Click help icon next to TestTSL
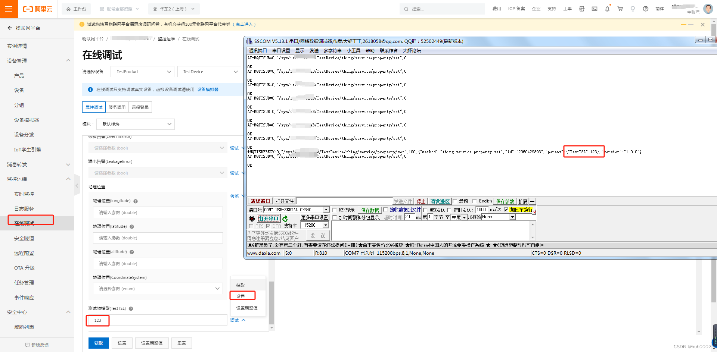Image resolution: width=717 pixels, height=352 pixels. click(x=131, y=309)
